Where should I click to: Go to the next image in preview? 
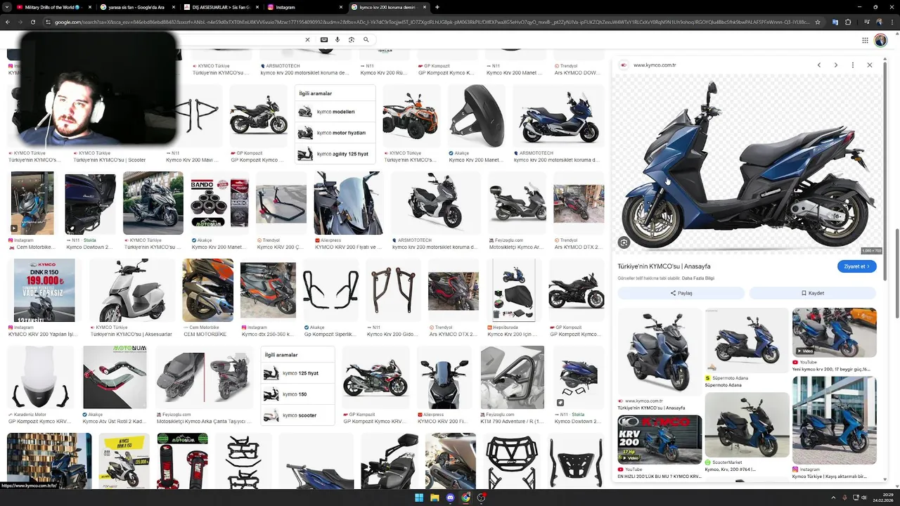click(x=836, y=65)
